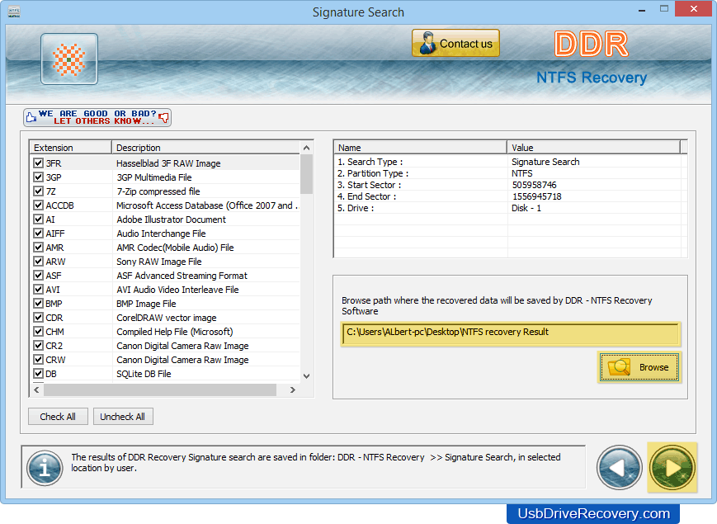The width and height of the screenshot is (717, 524).
Task: Toggle the CDR extension checkbox
Action: 39,318
